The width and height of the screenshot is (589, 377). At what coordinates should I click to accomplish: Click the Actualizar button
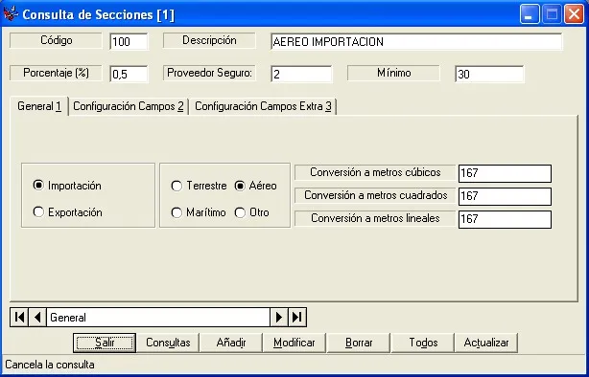point(486,343)
